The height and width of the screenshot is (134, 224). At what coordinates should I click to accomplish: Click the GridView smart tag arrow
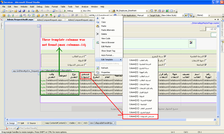[39, 74]
